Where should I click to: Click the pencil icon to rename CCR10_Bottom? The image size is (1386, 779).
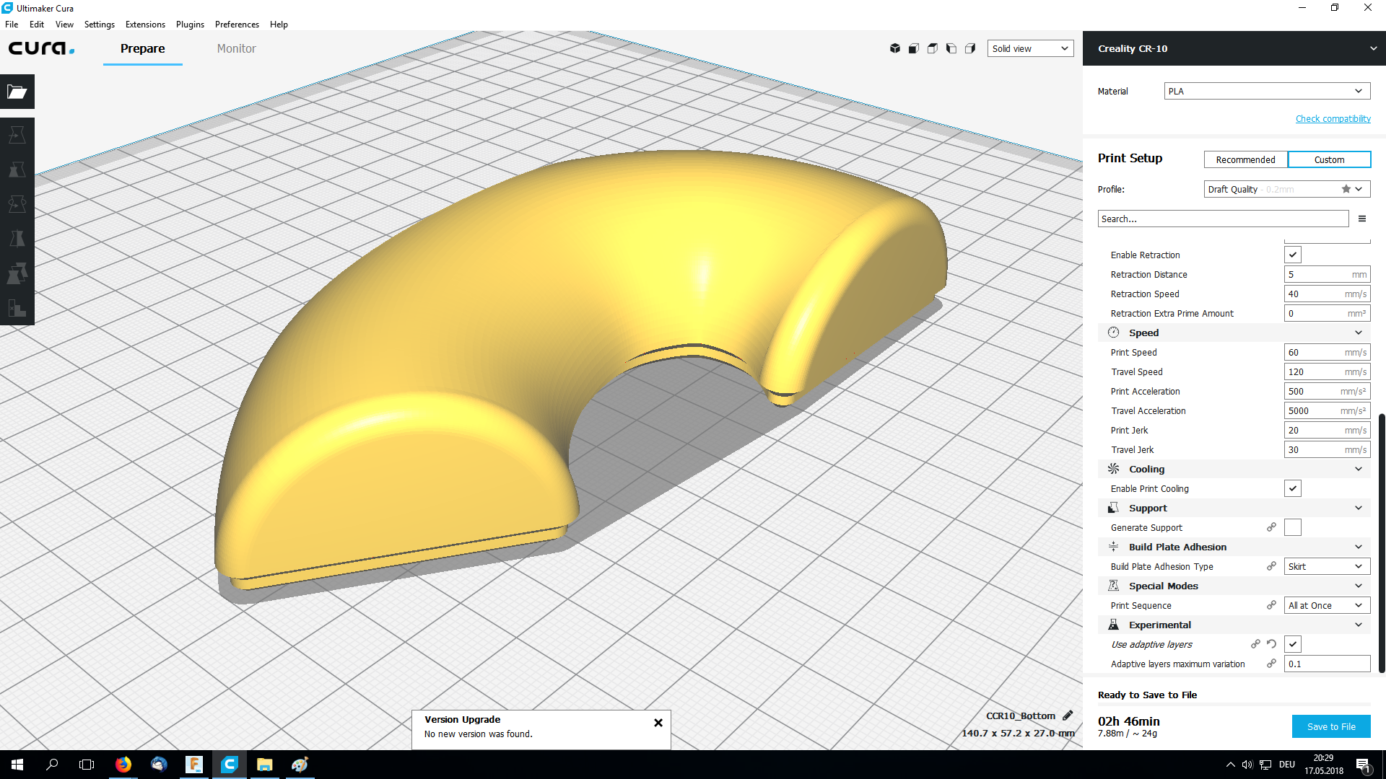1068,716
